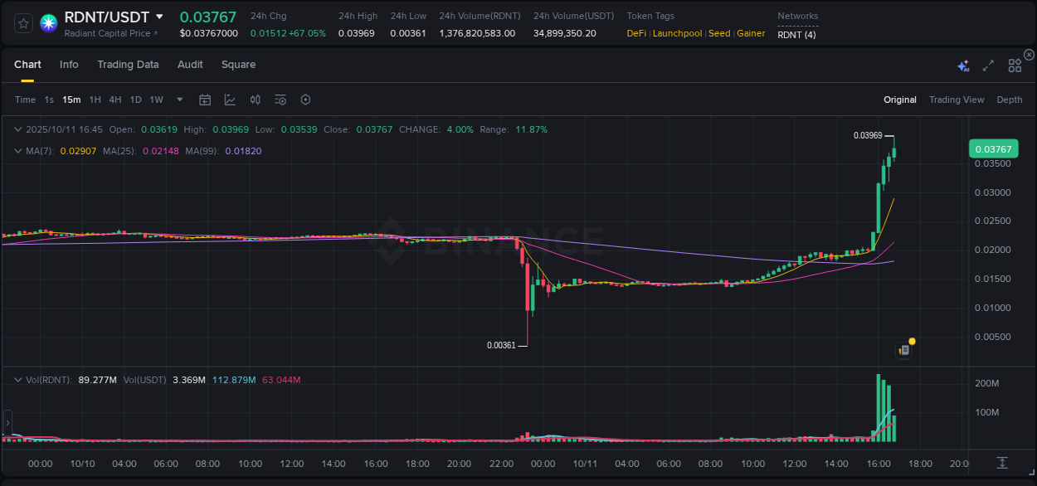Image resolution: width=1037 pixels, height=486 pixels.
Task: Collapse the Vol(RDNT) volume pane chevron
Action: click(18, 379)
